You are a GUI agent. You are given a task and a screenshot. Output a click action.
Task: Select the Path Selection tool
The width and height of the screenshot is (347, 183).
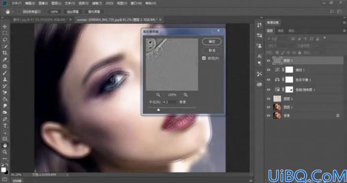4,132
